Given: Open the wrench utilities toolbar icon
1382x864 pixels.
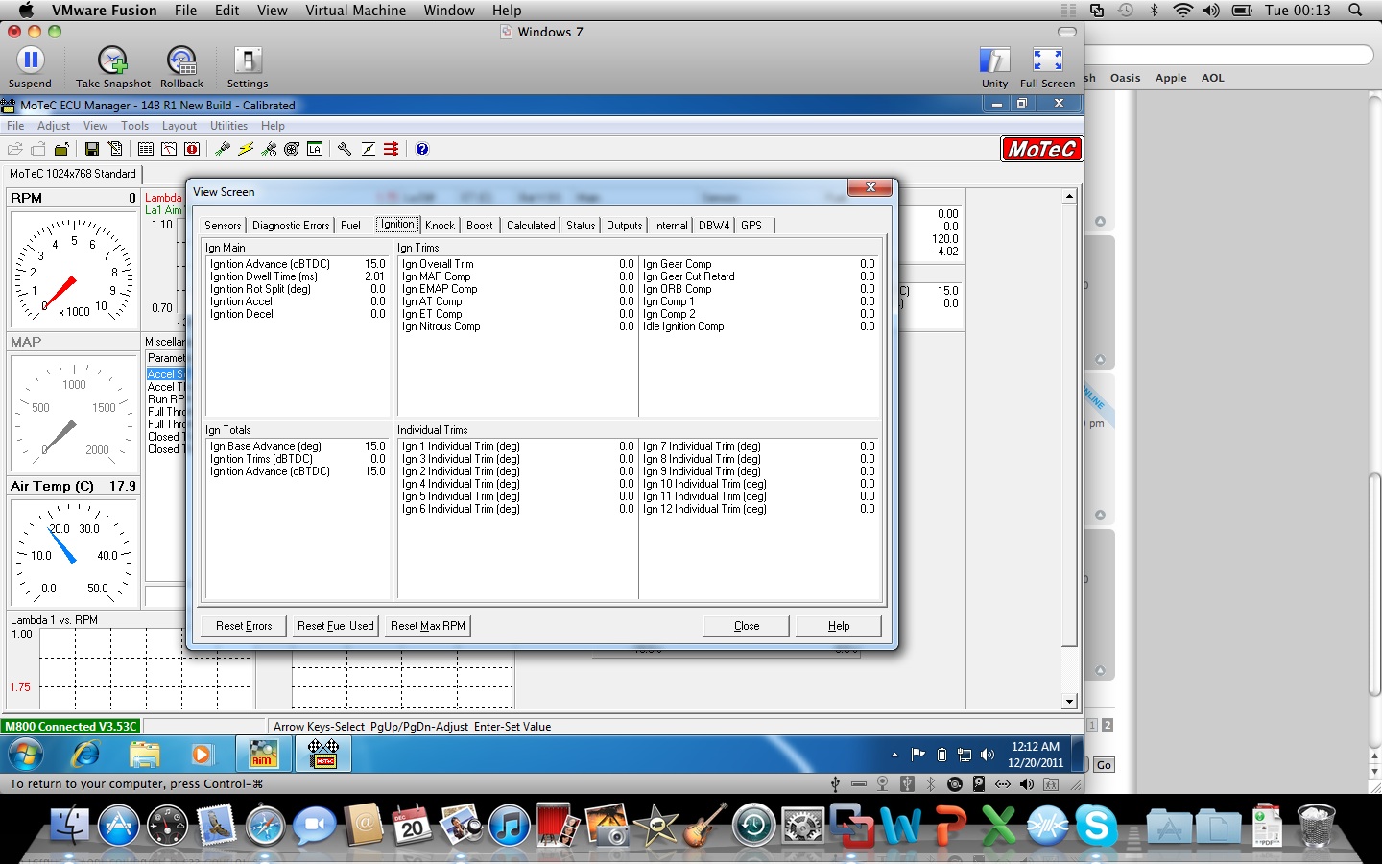Looking at the screenshot, I should (345, 149).
